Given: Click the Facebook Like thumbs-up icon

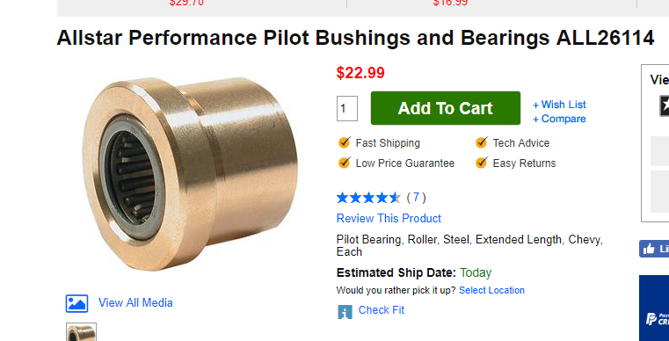Looking at the screenshot, I should pyautogui.click(x=649, y=250).
